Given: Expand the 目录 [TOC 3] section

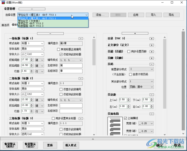Looking at the screenshot, I should coord(152,39).
